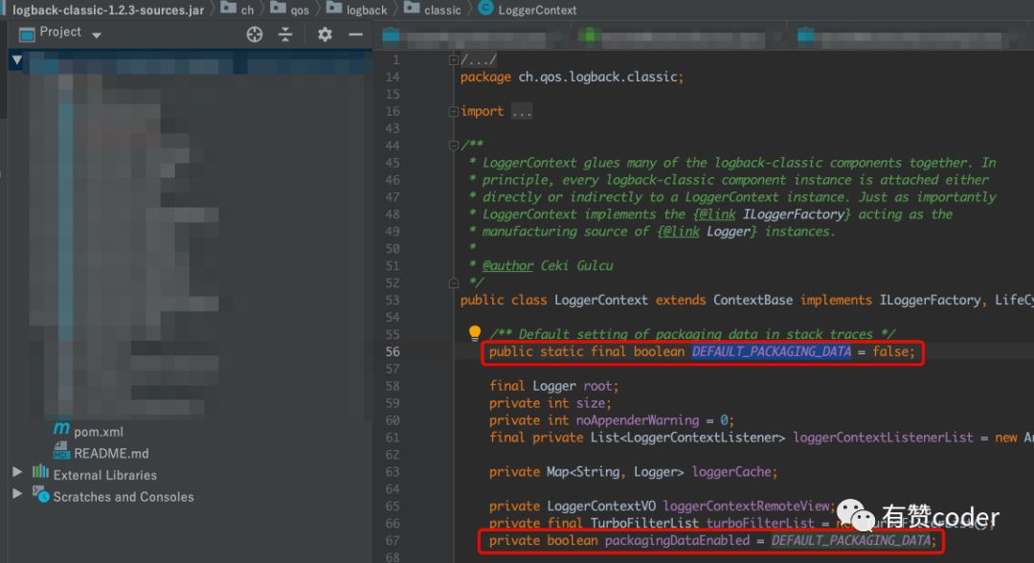Select the 'classic' breadcrumb folder
Screen dimensions: 1034x563
441,10
